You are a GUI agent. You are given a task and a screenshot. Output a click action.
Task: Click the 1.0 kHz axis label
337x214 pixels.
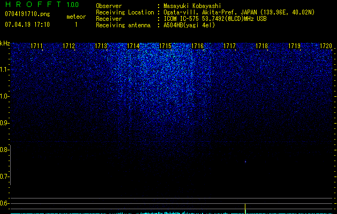(4, 96)
